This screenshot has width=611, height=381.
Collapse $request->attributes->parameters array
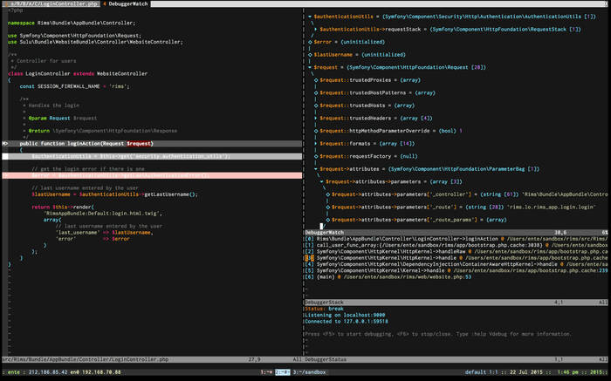[x=320, y=181]
